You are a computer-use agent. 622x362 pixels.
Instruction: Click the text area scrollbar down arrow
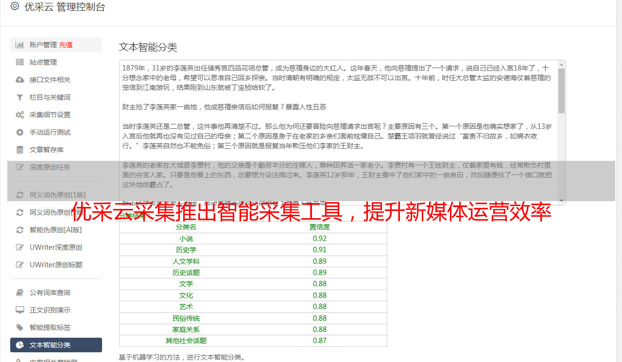point(562,201)
